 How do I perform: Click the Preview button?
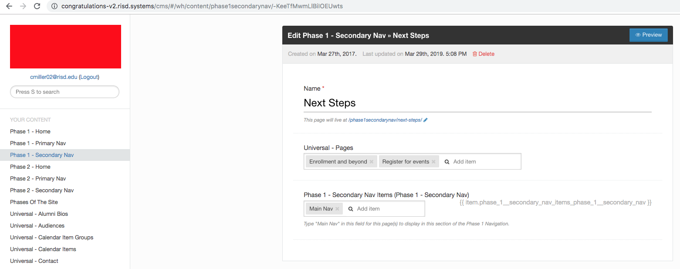click(x=648, y=35)
